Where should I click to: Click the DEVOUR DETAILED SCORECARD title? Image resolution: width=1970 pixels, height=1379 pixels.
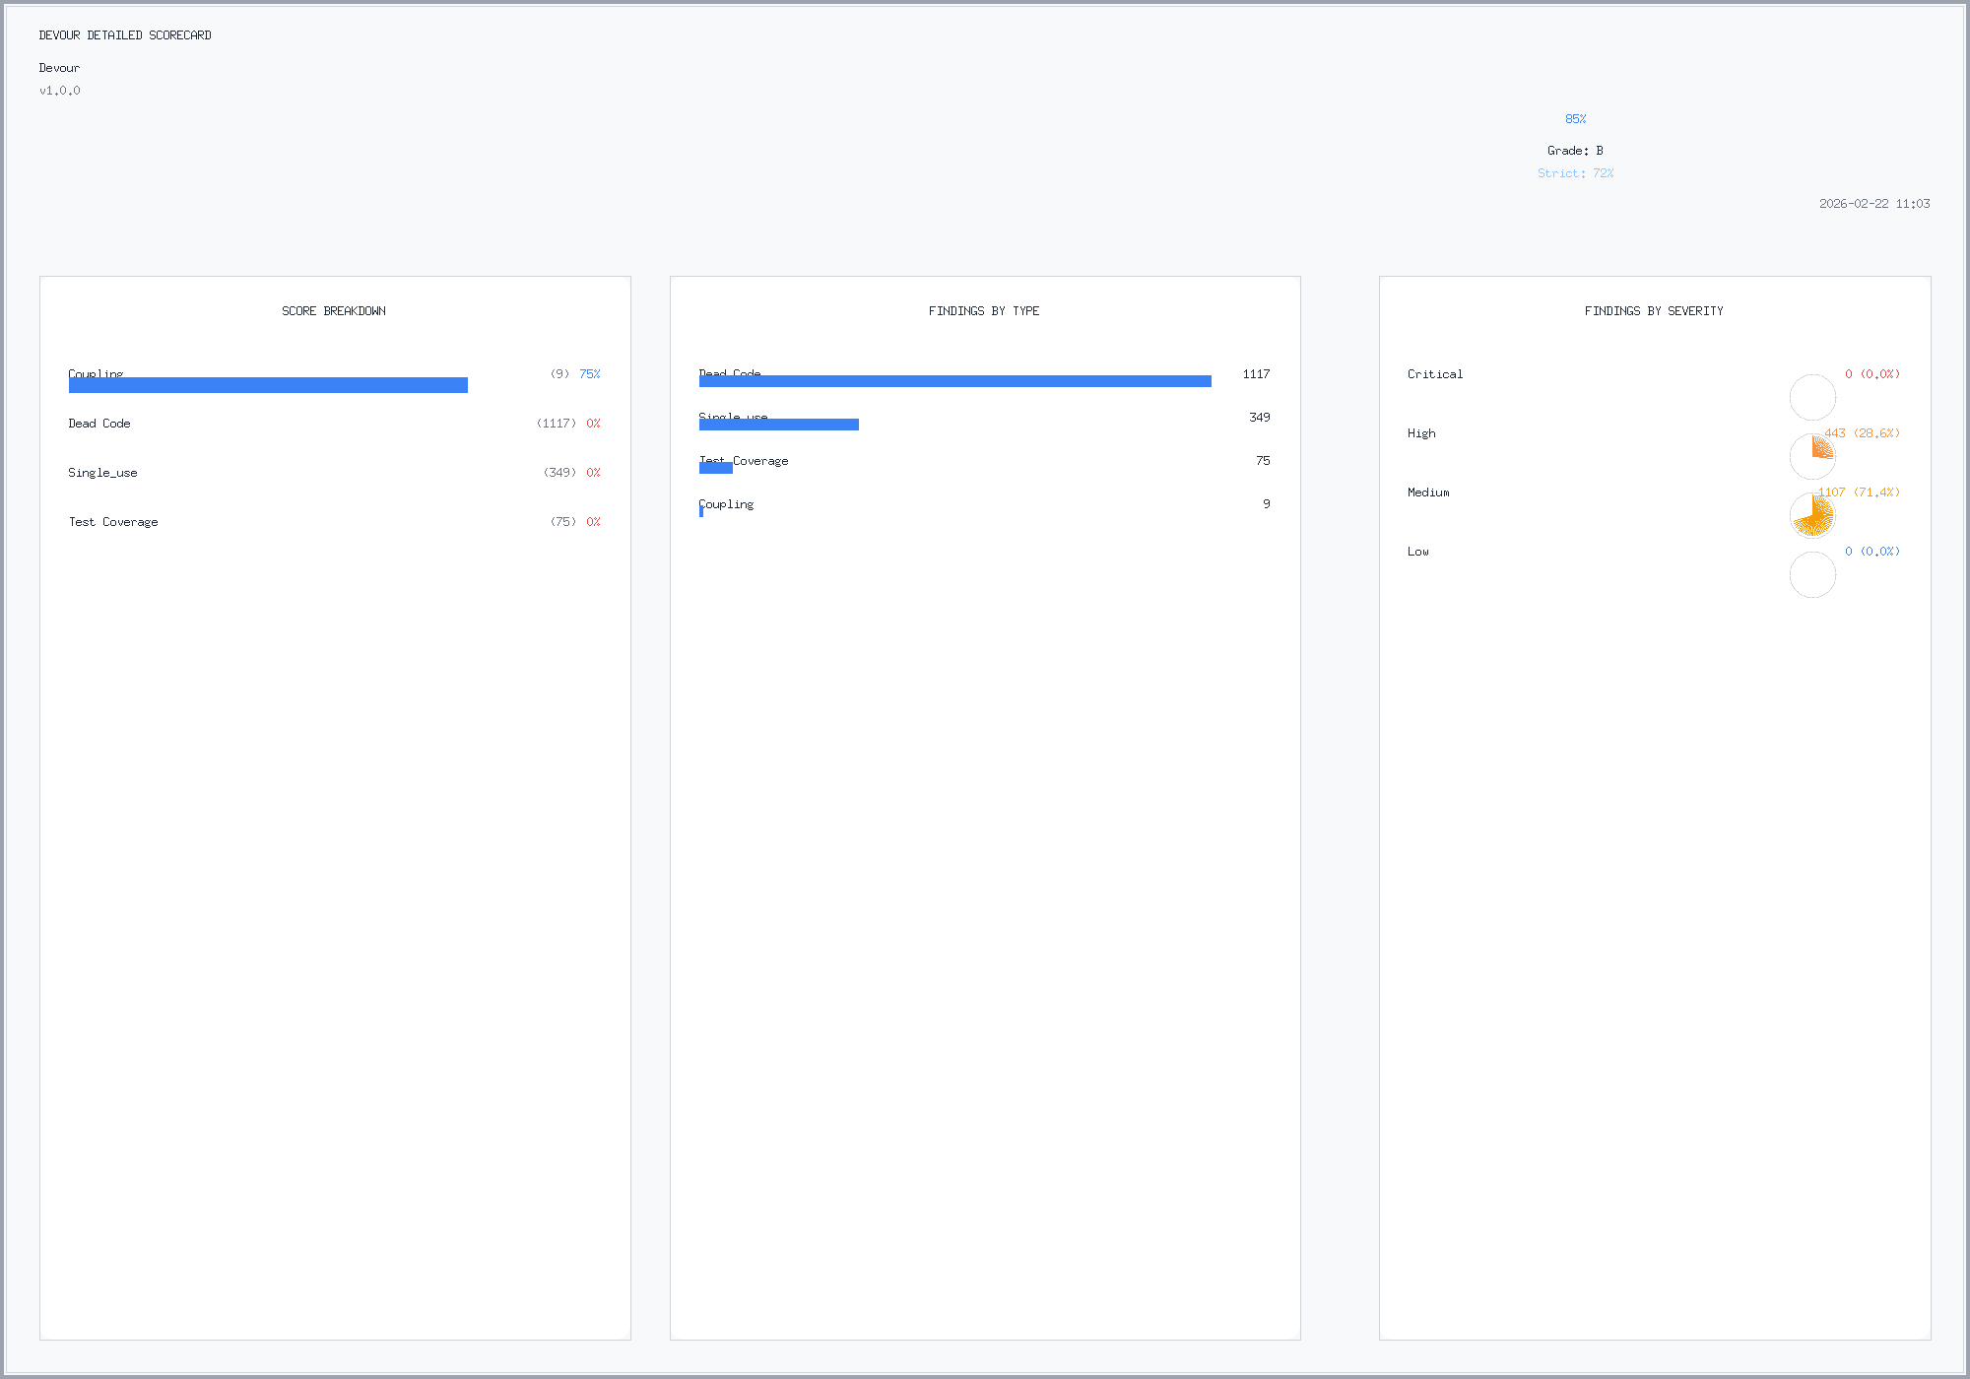click(125, 35)
